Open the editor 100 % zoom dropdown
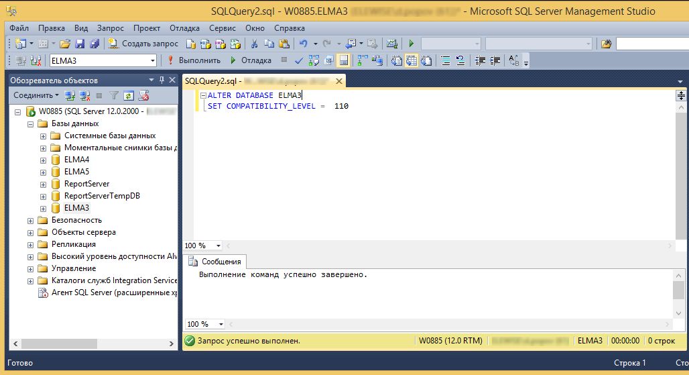This screenshot has height=375, width=689. 218,246
